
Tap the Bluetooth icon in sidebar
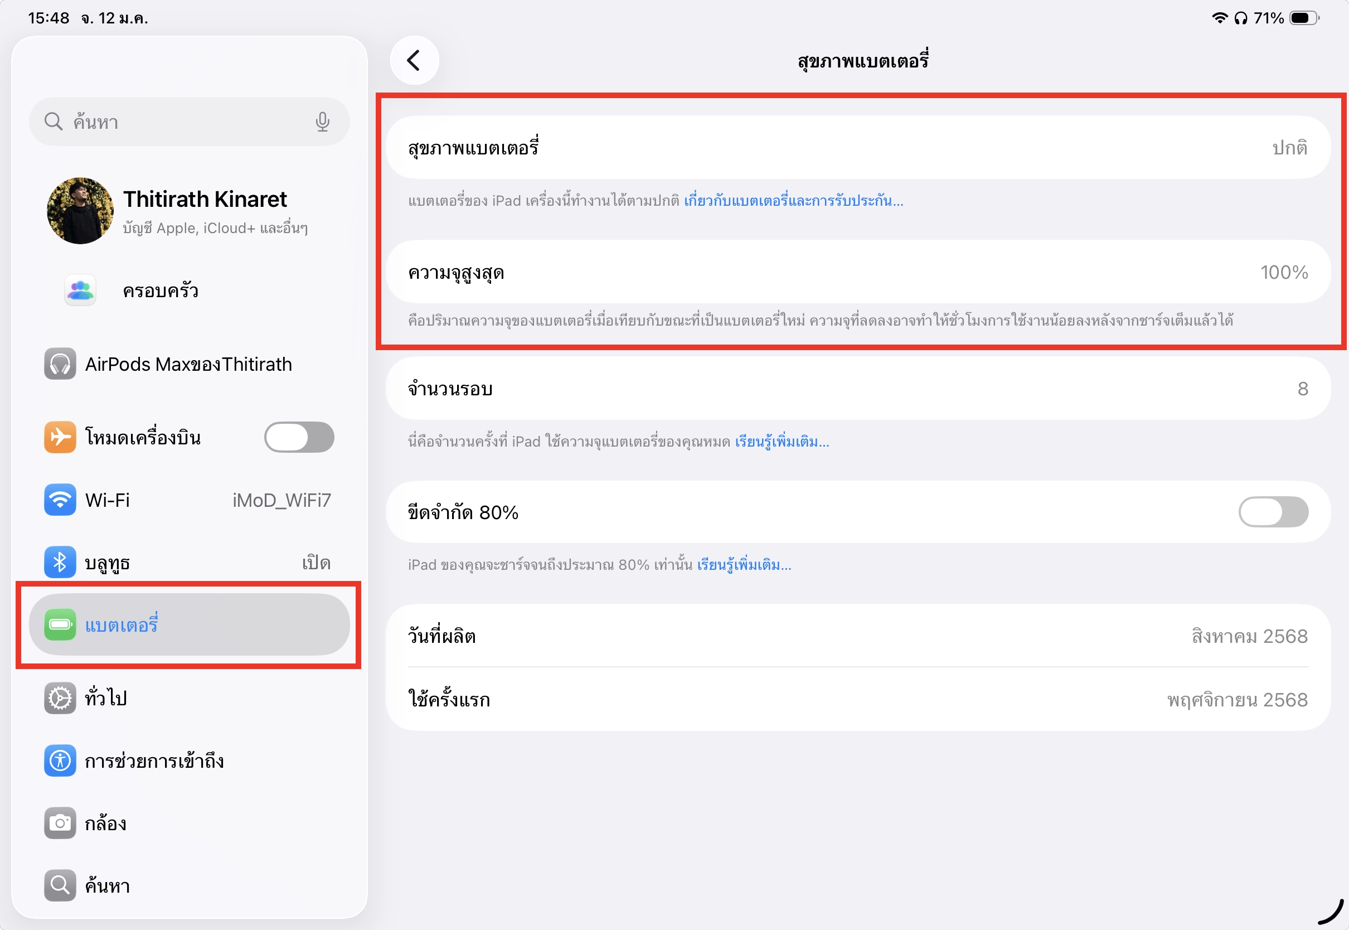60,563
